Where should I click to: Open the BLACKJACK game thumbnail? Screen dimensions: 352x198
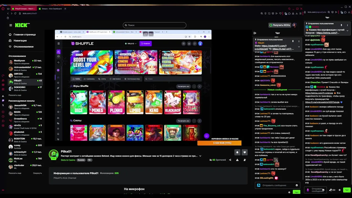172,102
